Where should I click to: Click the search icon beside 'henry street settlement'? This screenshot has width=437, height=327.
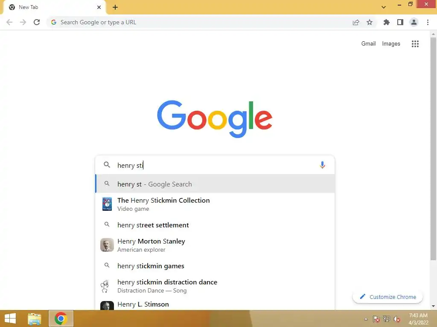tap(107, 224)
